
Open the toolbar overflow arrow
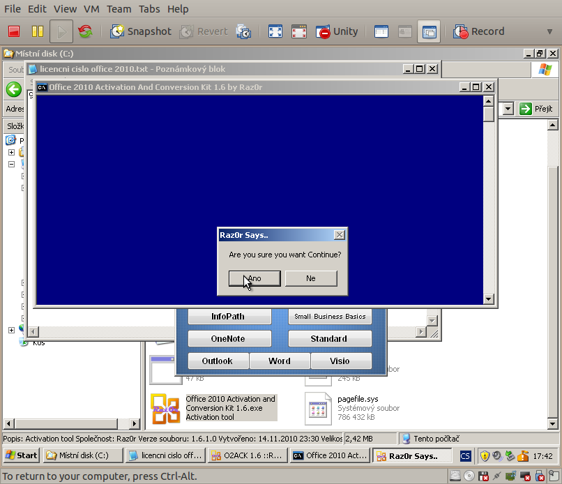tap(549, 31)
